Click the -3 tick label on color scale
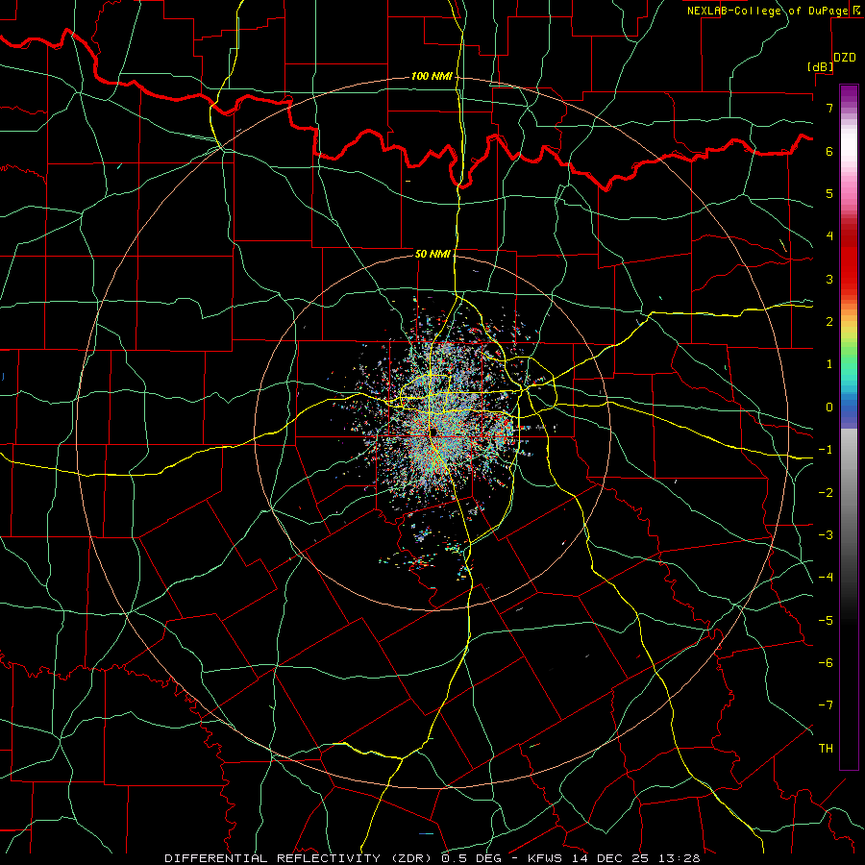The image size is (865, 865). 826,535
